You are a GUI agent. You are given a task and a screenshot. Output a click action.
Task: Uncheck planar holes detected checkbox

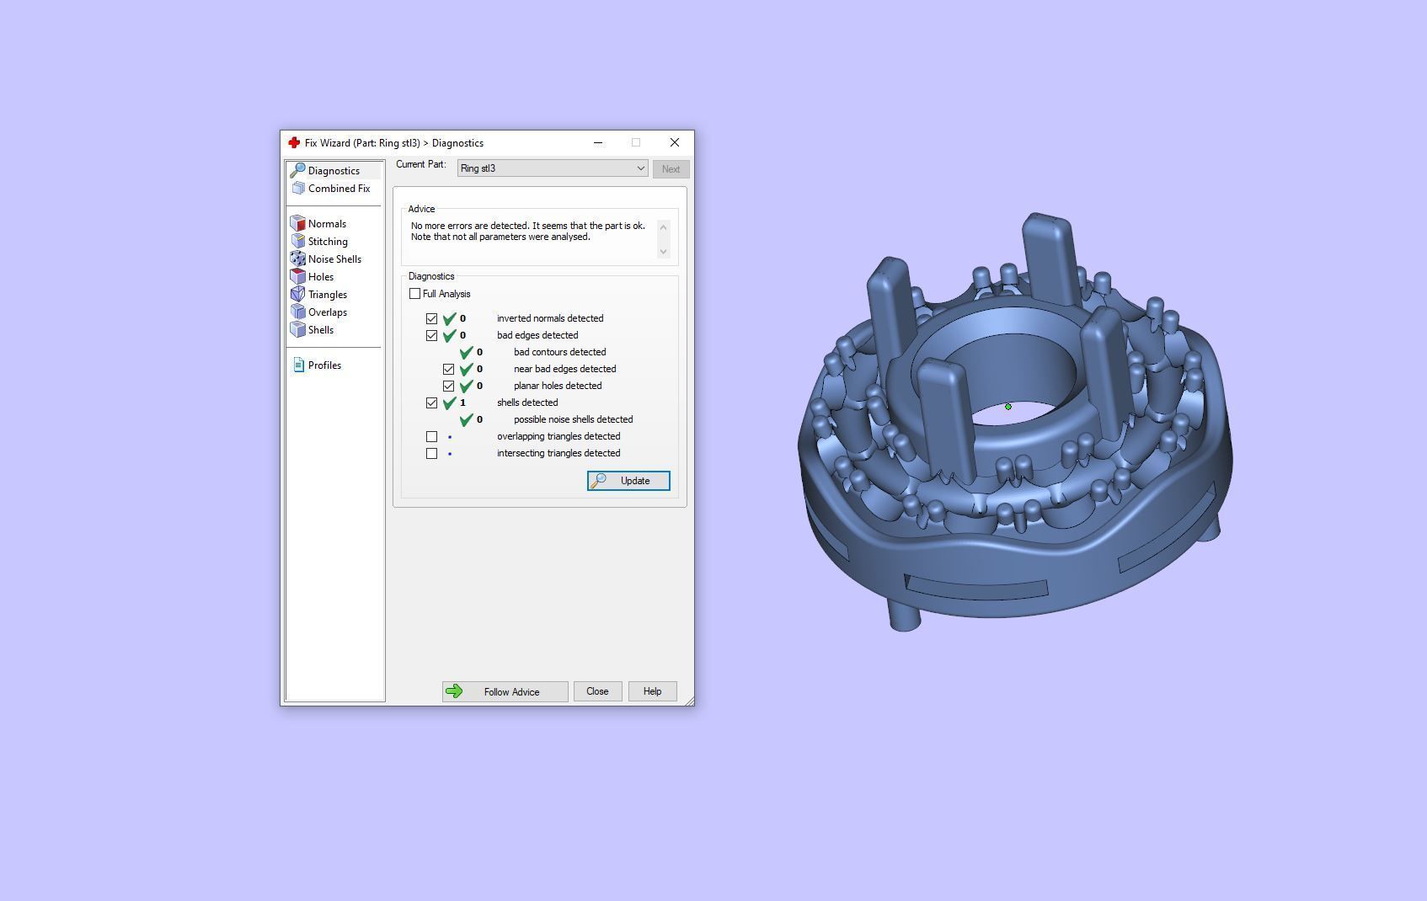449,386
